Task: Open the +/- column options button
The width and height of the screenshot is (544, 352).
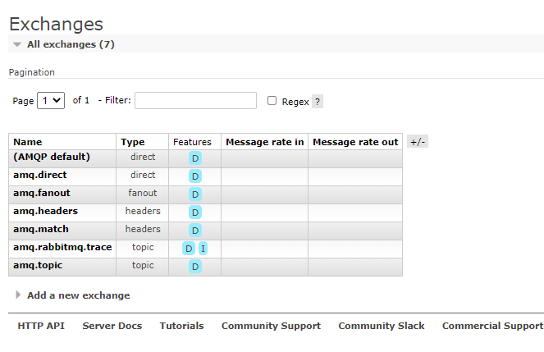Action: pyautogui.click(x=418, y=141)
